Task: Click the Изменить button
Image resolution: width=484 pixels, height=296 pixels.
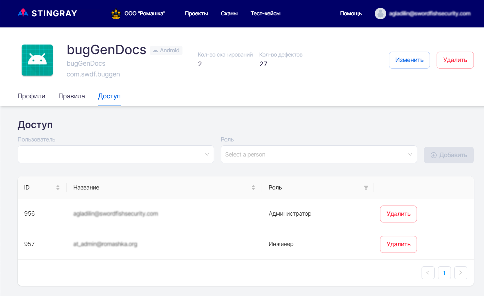Action: click(409, 60)
